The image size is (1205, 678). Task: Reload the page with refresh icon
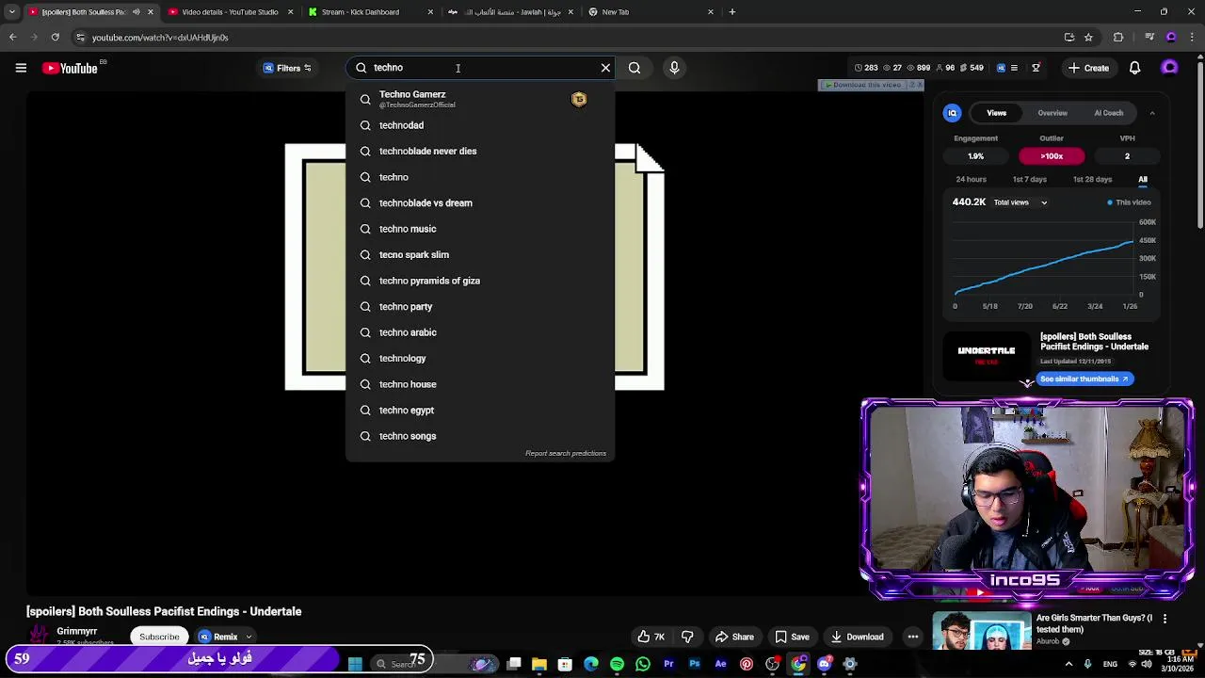coord(55,38)
